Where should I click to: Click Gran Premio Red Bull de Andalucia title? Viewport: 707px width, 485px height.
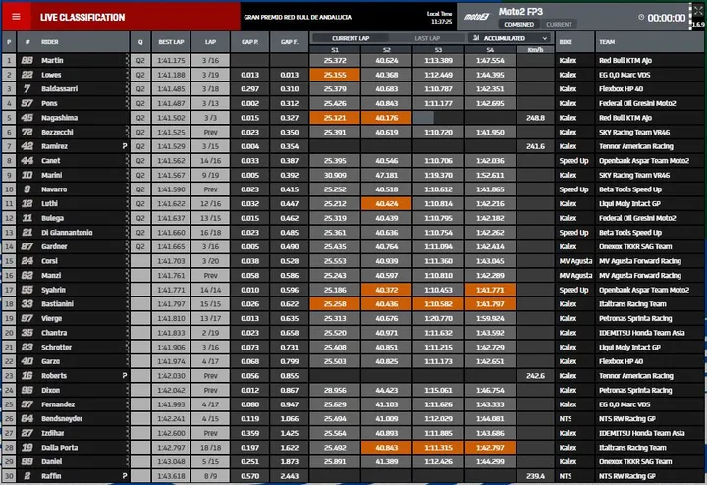298,17
